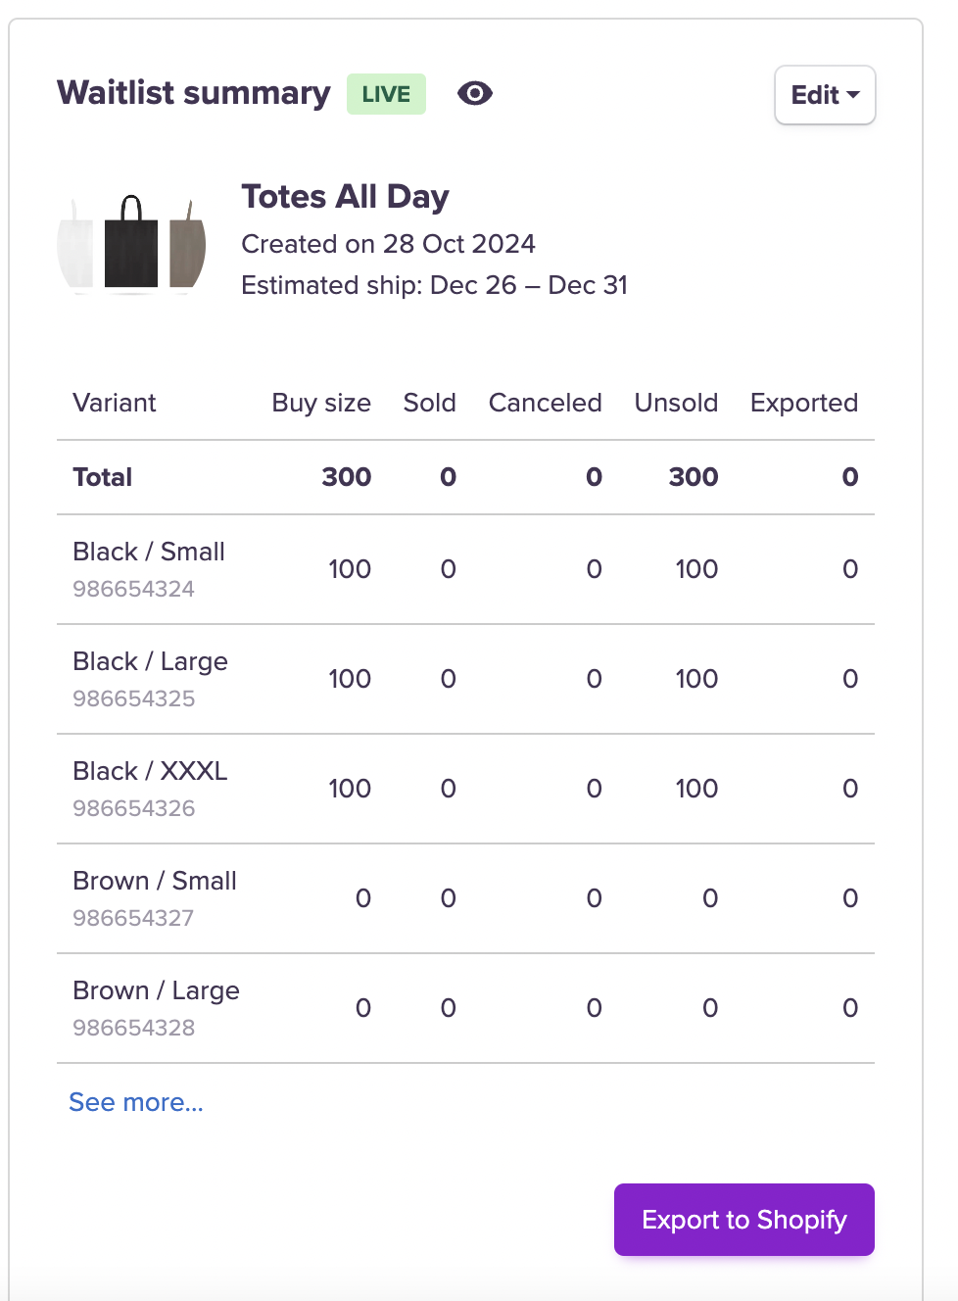Screen dimensions: 958x1301
Task: Click the Exported column header
Action: tap(803, 403)
